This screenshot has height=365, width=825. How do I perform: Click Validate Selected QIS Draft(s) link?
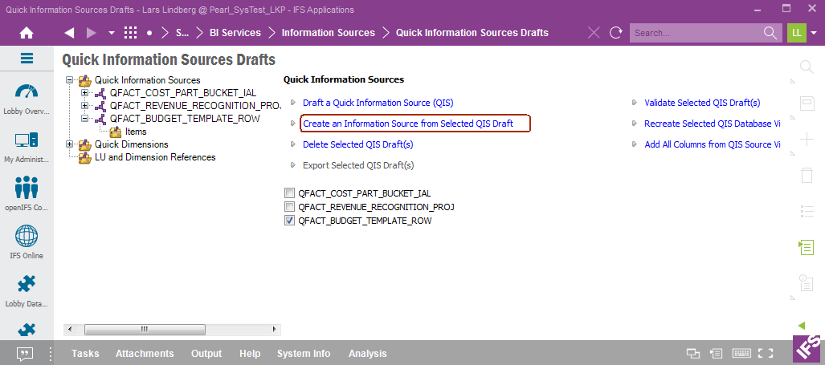tap(702, 103)
